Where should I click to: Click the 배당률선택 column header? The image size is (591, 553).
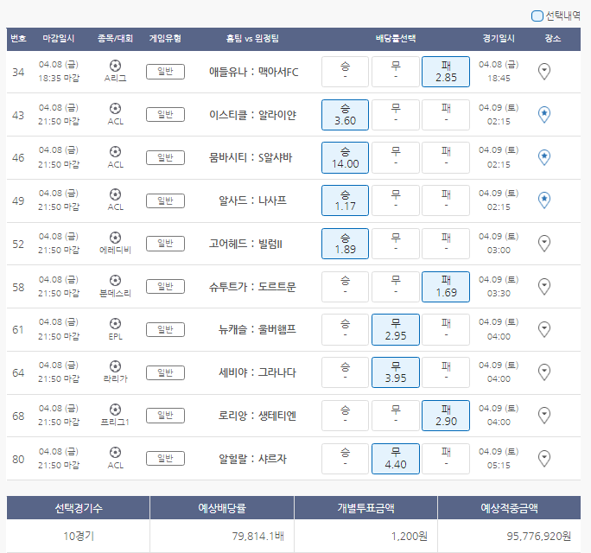point(396,38)
